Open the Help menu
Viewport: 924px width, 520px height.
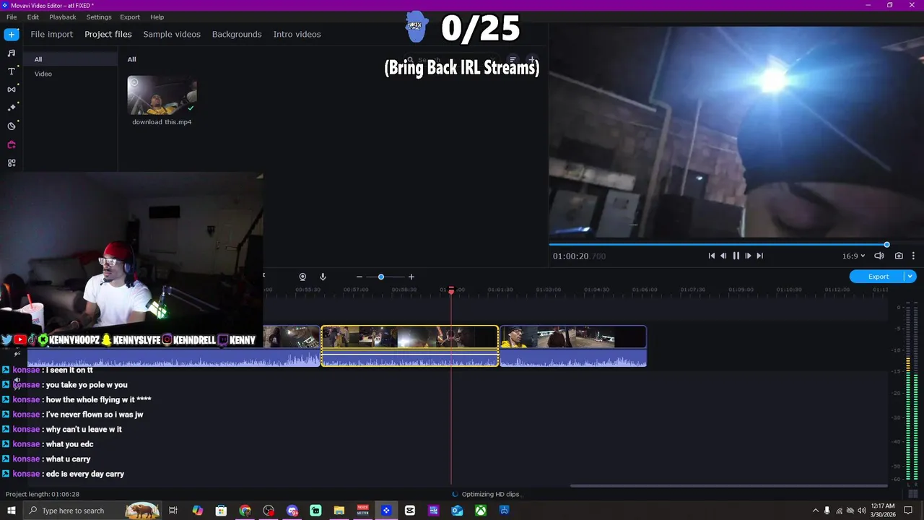157,17
